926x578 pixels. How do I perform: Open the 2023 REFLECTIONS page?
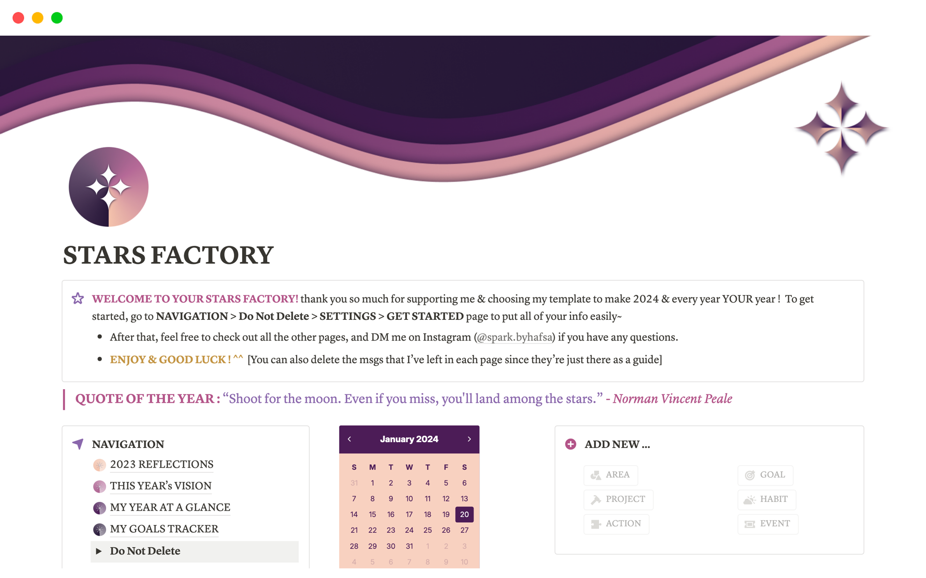[162, 465]
